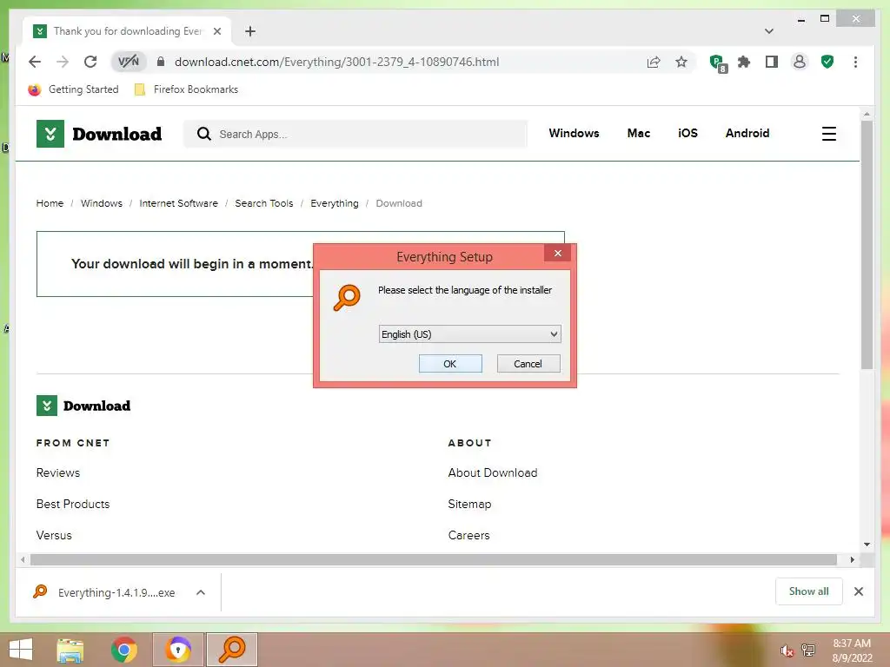Open the Android category in header
Image resolution: width=890 pixels, height=667 pixels.
point(747,133)
